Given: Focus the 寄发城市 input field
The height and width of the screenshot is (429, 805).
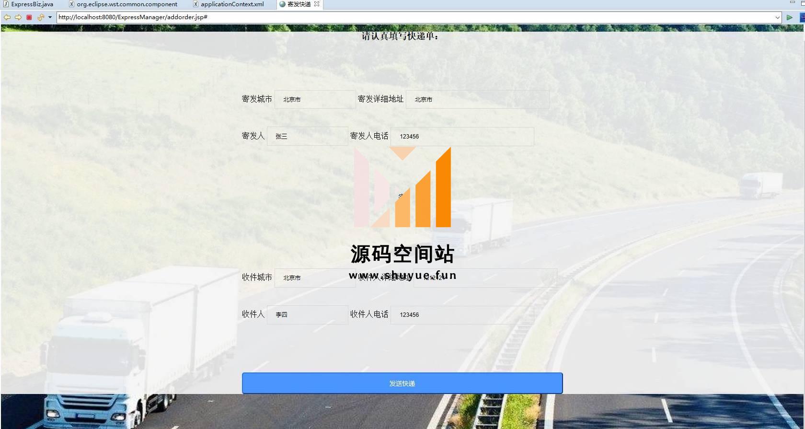Looking at the screenshot, I should [315, 100].
